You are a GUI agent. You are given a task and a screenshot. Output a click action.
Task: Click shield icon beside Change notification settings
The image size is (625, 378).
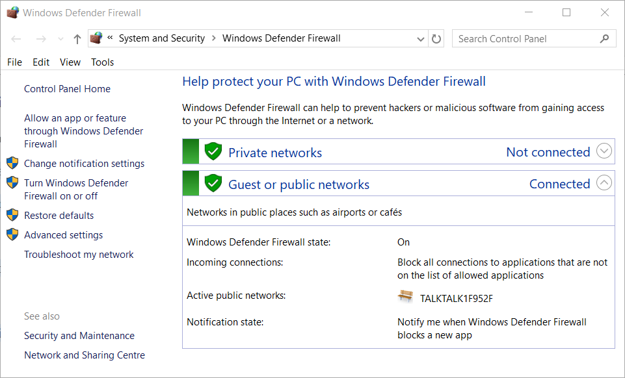click(12, 163)
